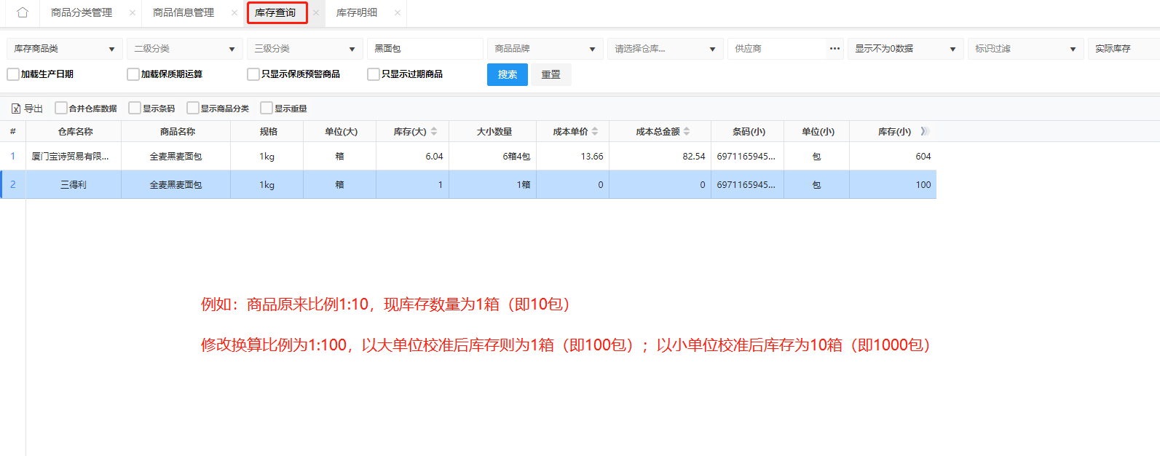Check 合并仓库数据 option

[61, 109]
